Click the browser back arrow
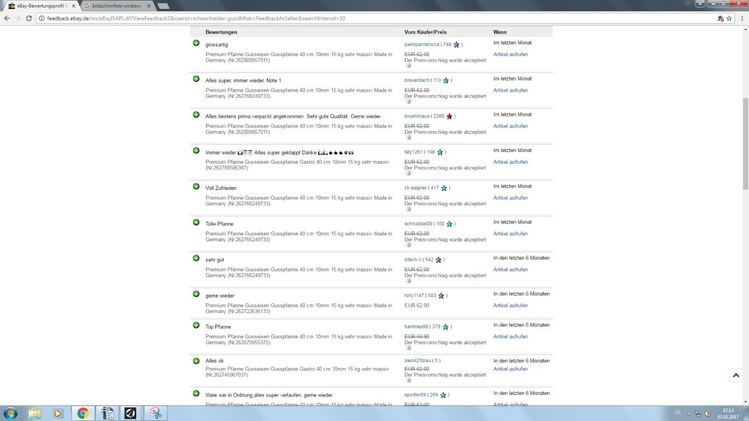Screen dimensions: 749x421 point(7,18)
